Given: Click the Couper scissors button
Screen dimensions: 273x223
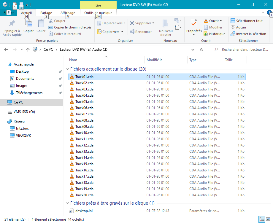Looking at the screenshot, I should point(57,21).
